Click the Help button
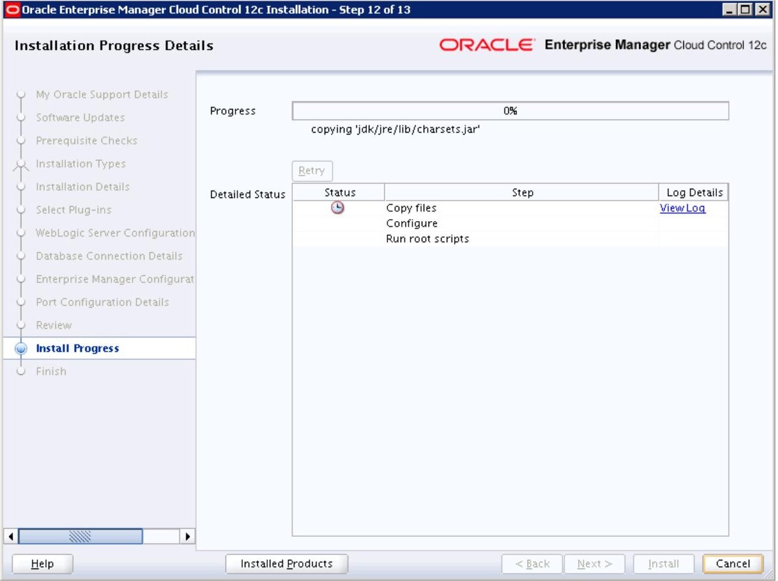 (x=42, y=564)
